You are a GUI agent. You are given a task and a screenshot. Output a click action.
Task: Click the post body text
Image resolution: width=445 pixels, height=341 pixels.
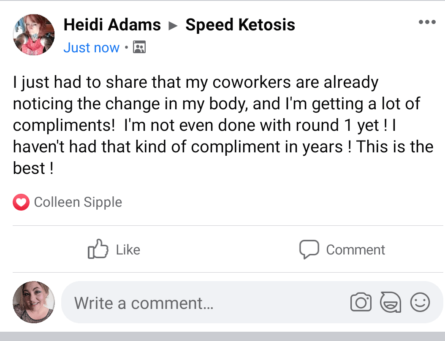(x=223, y=125)
